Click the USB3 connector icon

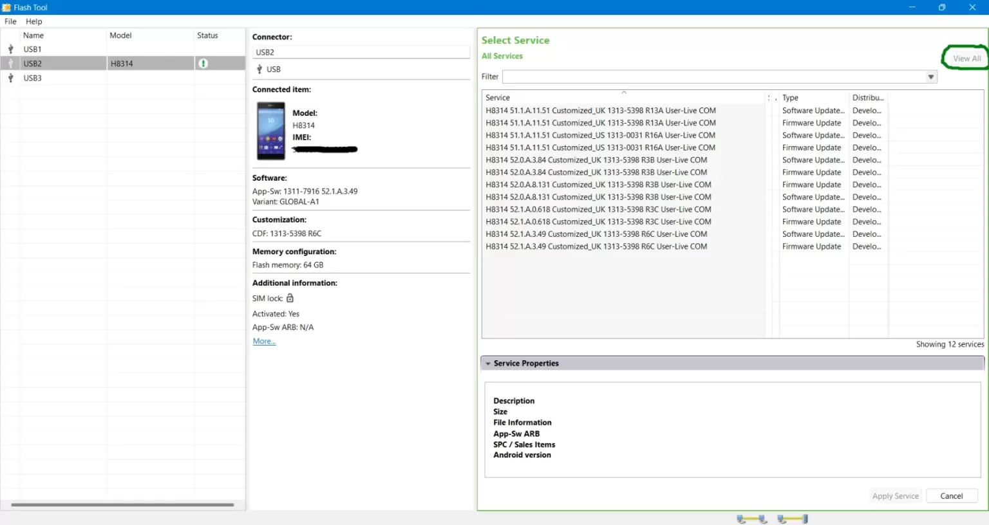[10, 78]
